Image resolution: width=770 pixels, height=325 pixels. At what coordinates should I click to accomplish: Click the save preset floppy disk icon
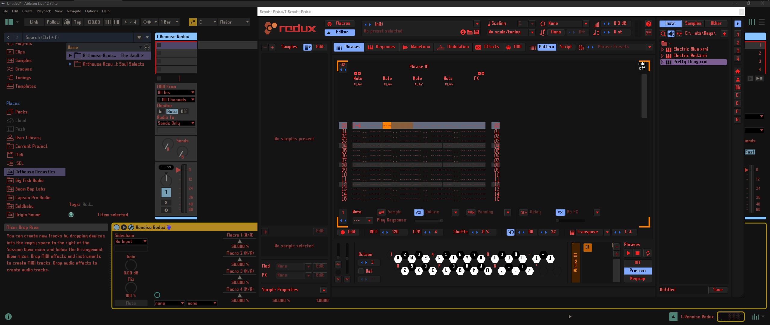click(476, 32)
